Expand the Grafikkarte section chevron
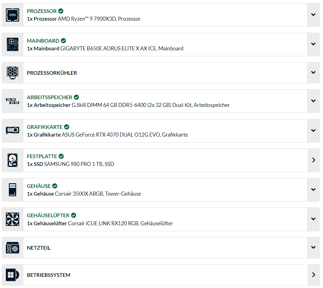 coord(313,130)
